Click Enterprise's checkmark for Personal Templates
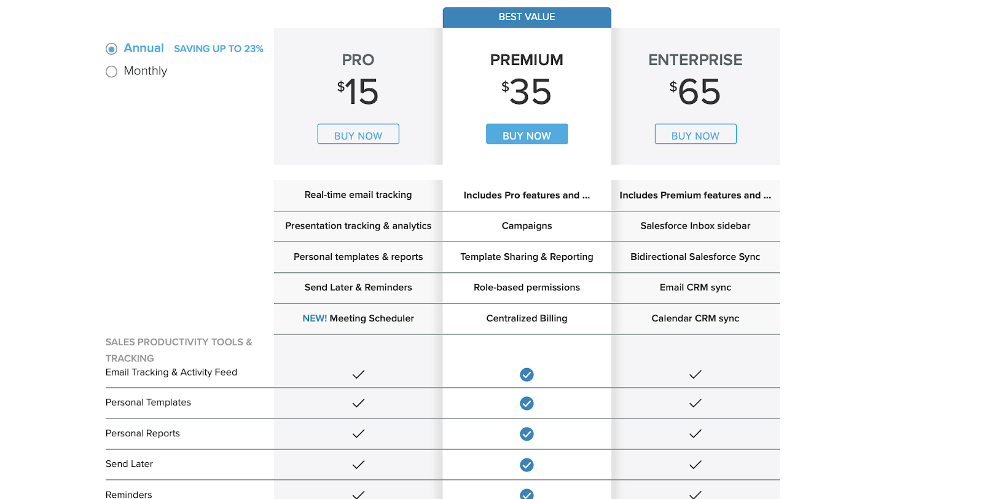 [x=695, y=404]
